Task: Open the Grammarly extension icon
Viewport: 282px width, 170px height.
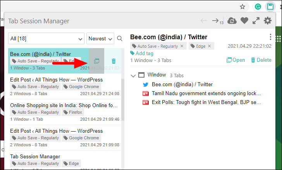Action: (258, 7)
